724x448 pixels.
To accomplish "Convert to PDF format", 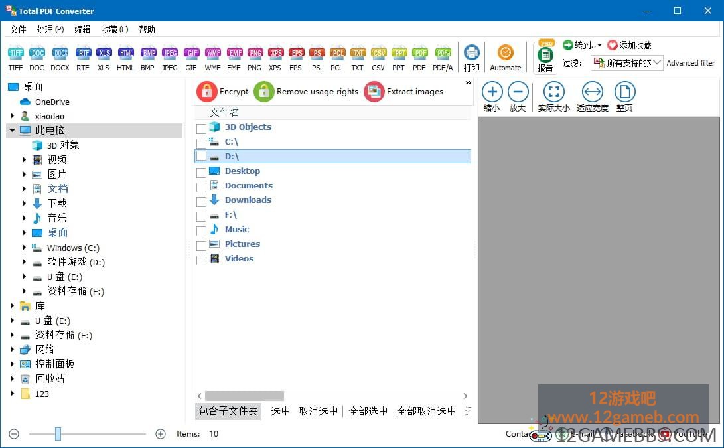I will coord(419,58).
